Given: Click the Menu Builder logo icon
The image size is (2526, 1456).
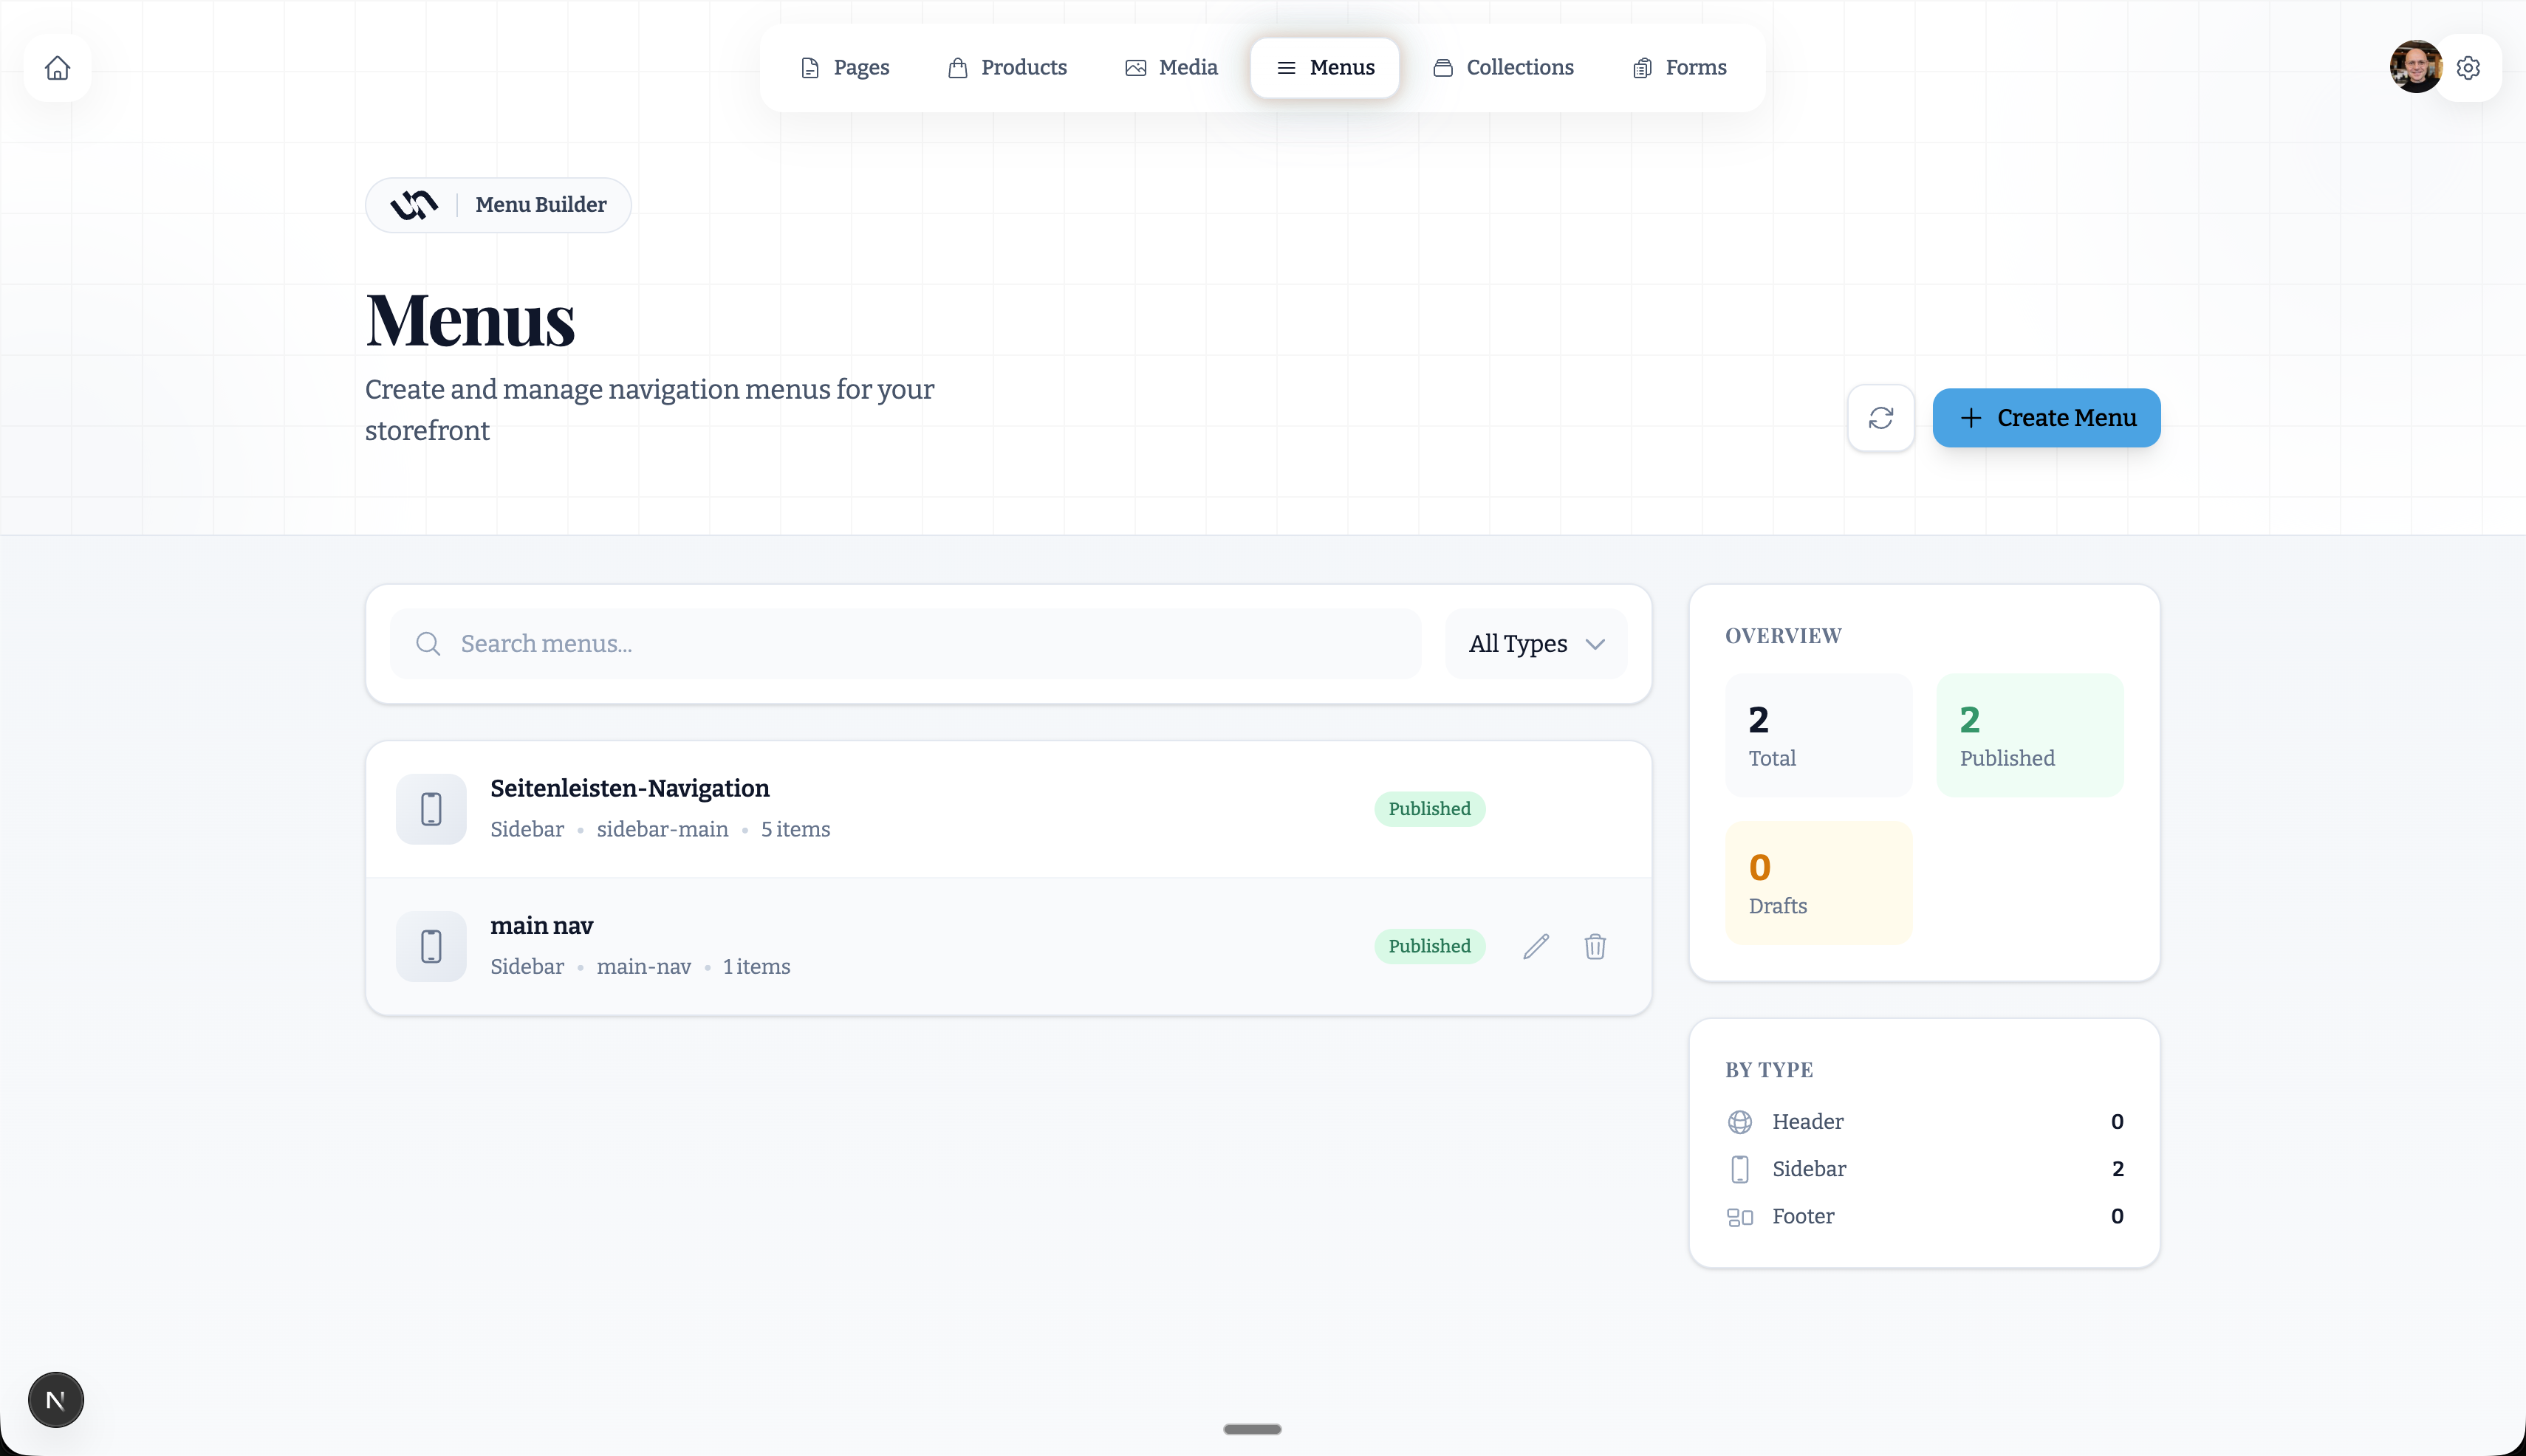Looking at the screenshot, I should [414, 205].
